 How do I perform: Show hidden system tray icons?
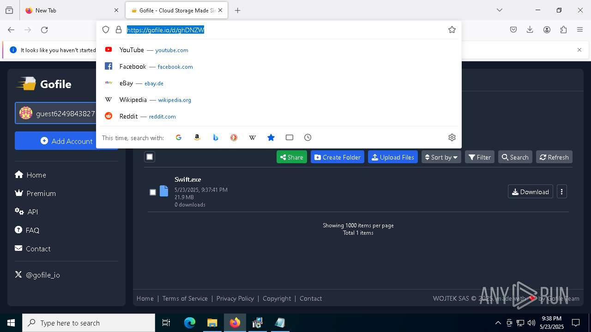pos(498,323)
